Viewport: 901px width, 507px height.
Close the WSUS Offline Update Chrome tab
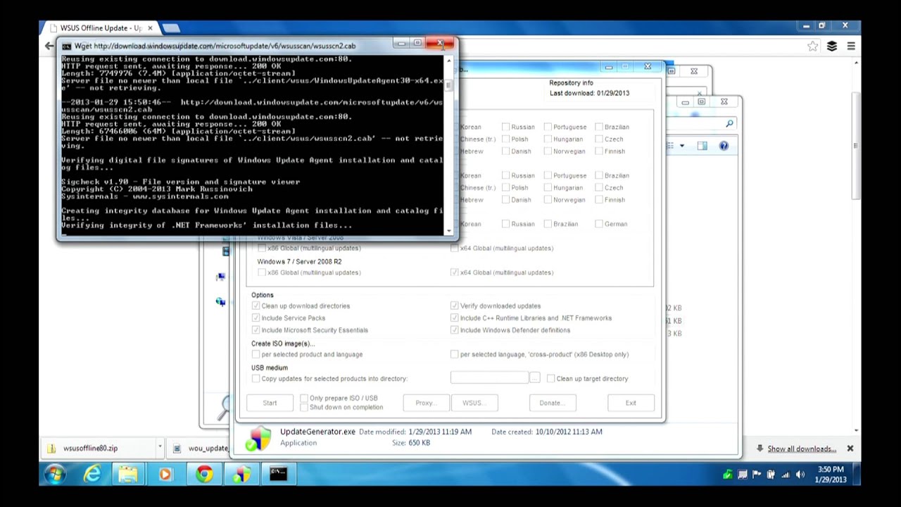pyautogui.click(x=150, y=28)
